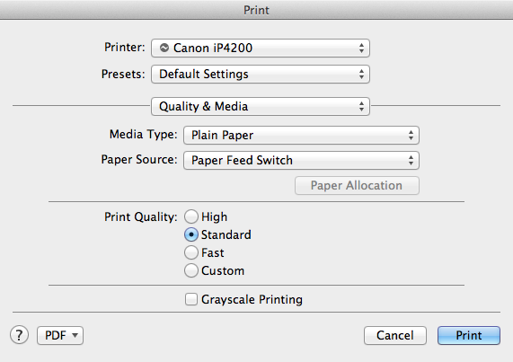Open the Plain Paper media type dropdown
This screenshot has width=513, height=362.
pyautogui.click(x=301, y=135)
